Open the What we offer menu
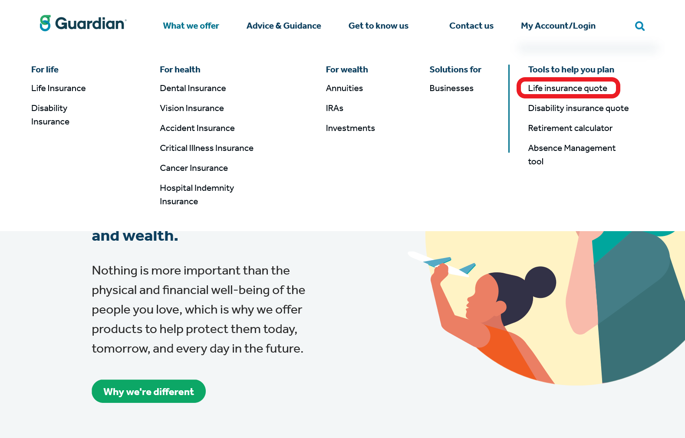The width and height of the screenshot is (685, 438). point(191,26)
